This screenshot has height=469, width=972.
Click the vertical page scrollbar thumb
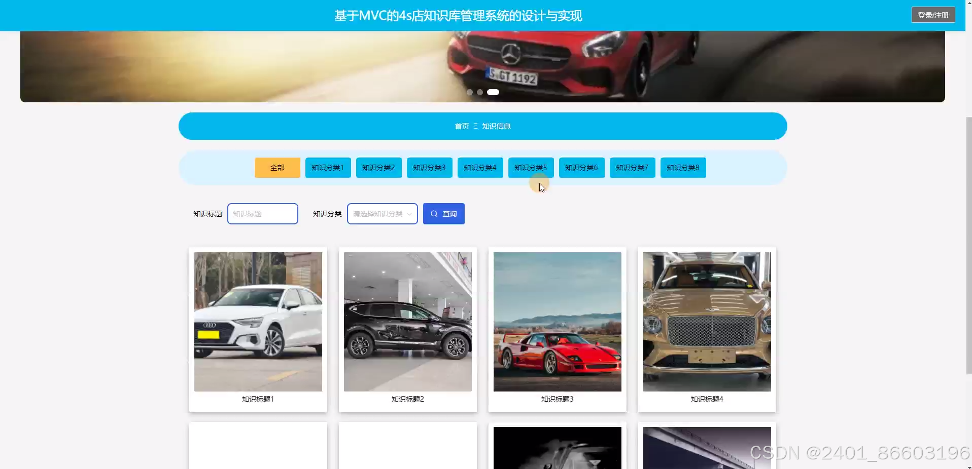click(969, 246)
